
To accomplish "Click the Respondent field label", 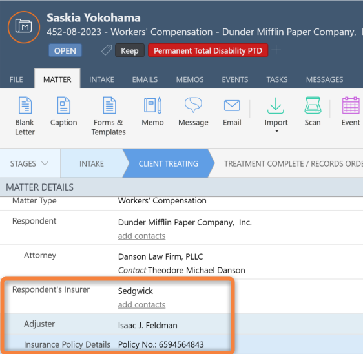I will pos(34,221).
